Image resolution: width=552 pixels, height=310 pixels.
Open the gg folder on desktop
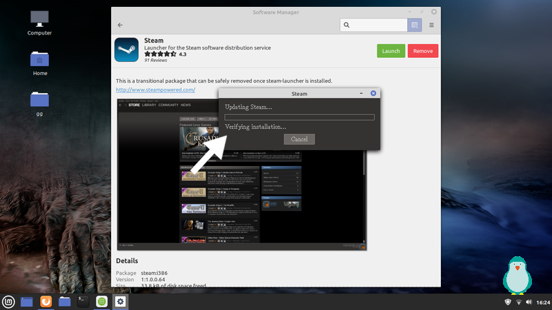point(39,104)
